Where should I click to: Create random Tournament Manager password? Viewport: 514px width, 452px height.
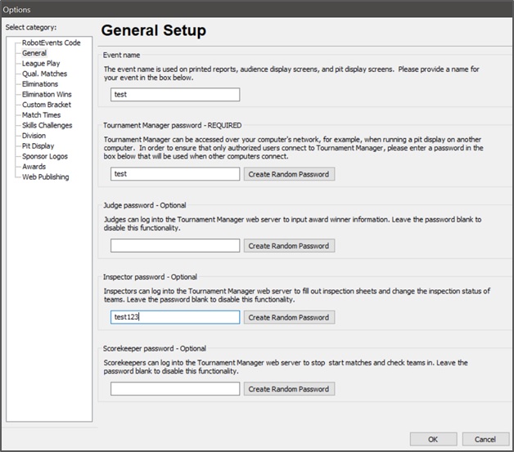(x=289, y=174)
